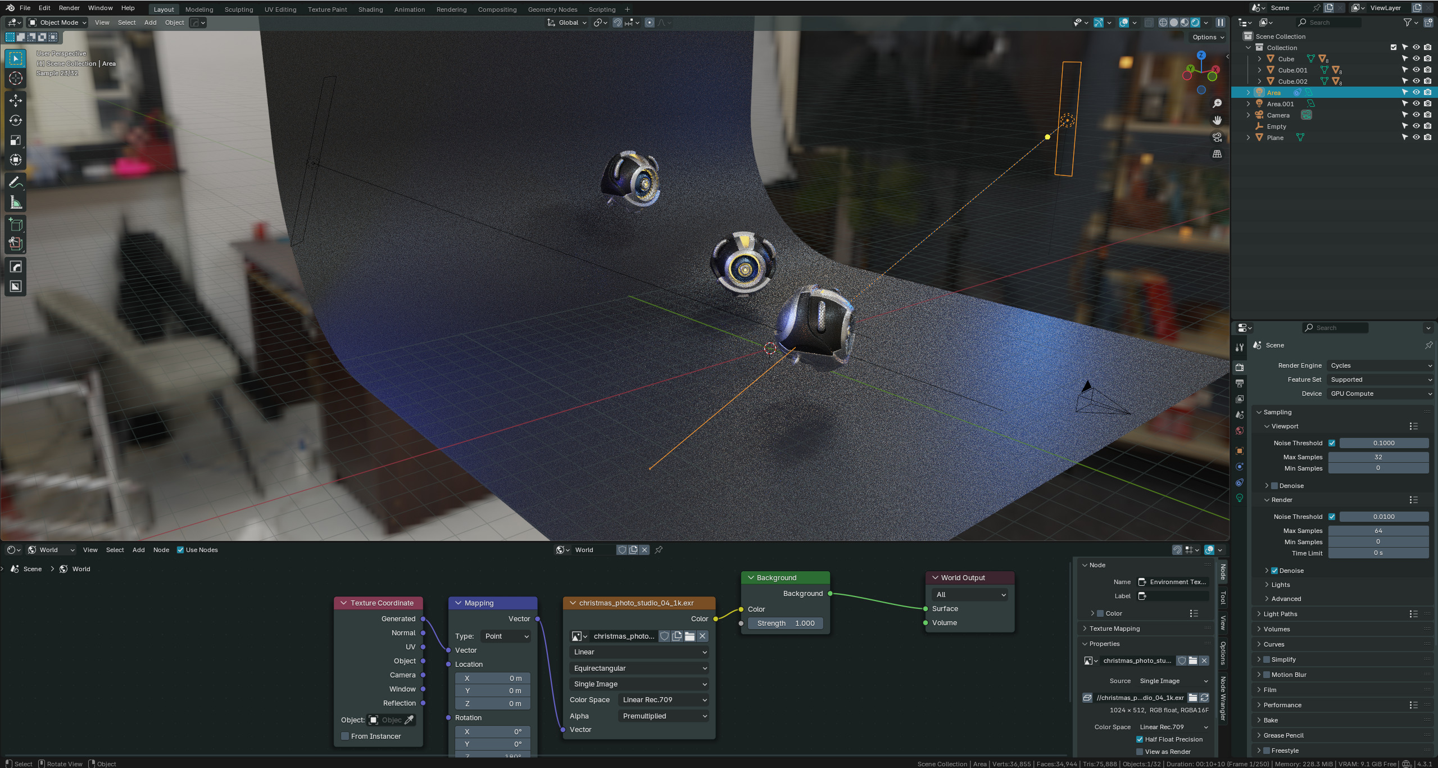Switch to the Geometry Nodes workspace tab
Screen dimensions: 1438x768
coord(552,10)
